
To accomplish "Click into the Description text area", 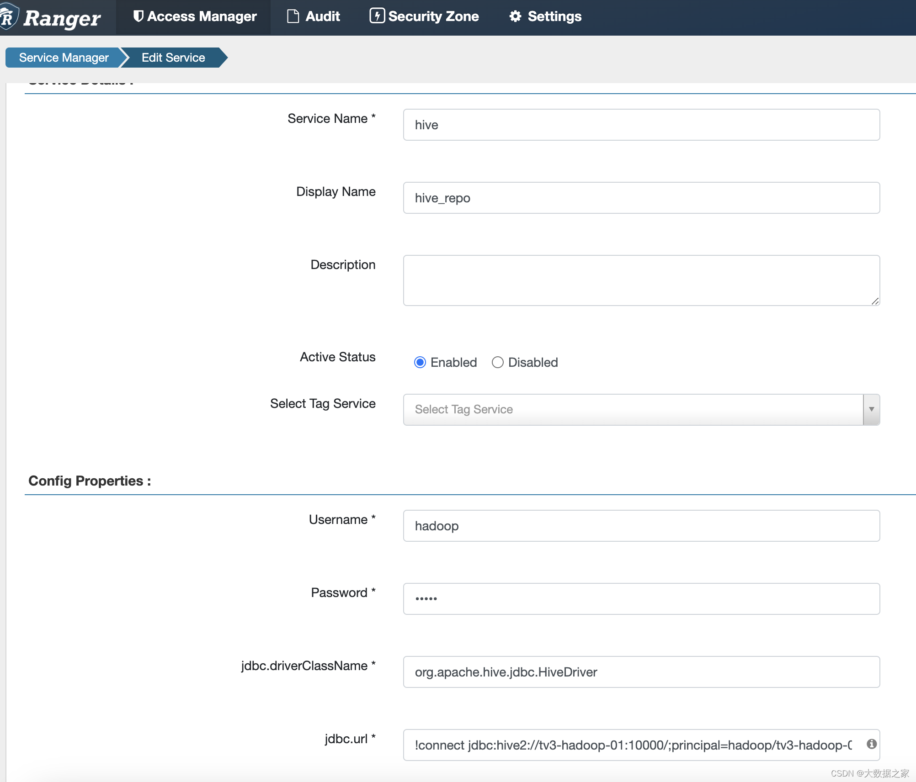I will click(x=641, y=280).
